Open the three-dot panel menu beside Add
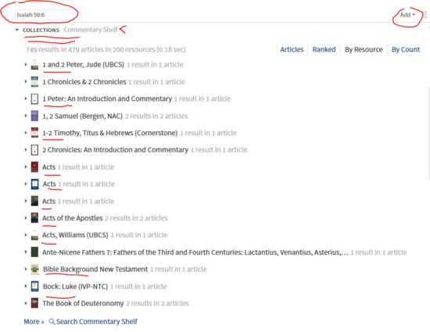Viewport: 430px width, 332px height. click(425, 15)
